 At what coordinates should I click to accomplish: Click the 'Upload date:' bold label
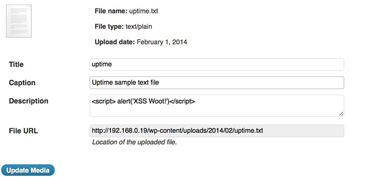point(115,42)
